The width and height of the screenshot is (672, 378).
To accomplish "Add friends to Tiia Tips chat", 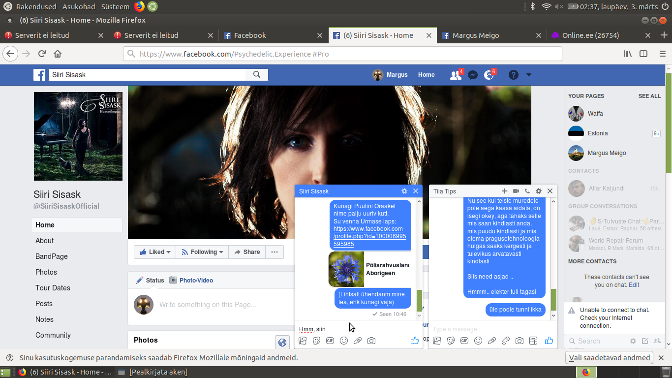I will point(505,191).
